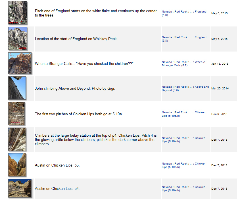Image resolution: width=242 pixels, height=199 pixels.
Task: Open the Whiskey Peak Frogland start thumbnail
Action: tap(18, 38)
